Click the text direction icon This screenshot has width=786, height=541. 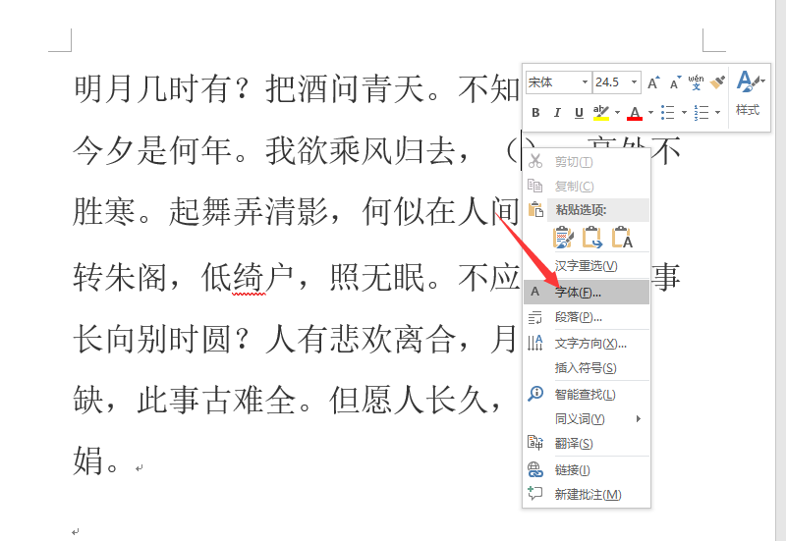tap(535, 343)
